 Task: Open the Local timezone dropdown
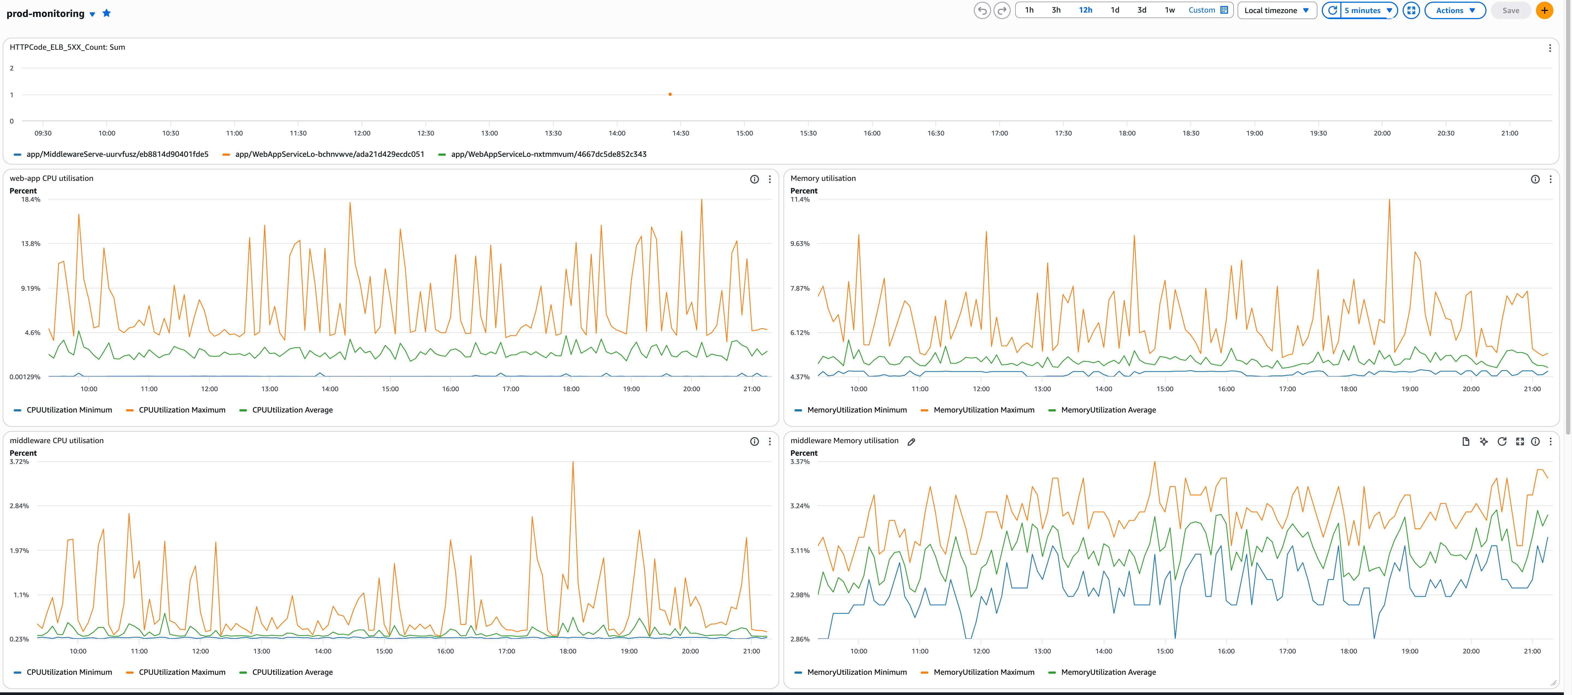coord(1276,10)
